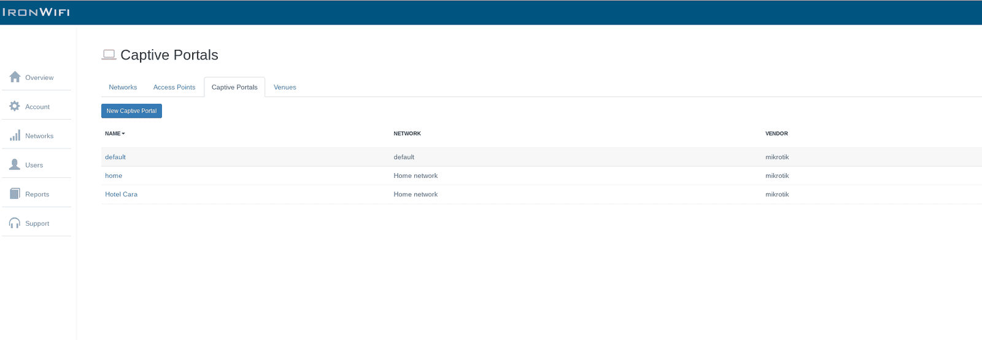Click the Overview home icon
This screenshot has height=340, width=982.
(x=15, y=77)
